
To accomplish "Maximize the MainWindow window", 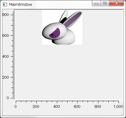I will pyautogui.click(x=105, y=3).
